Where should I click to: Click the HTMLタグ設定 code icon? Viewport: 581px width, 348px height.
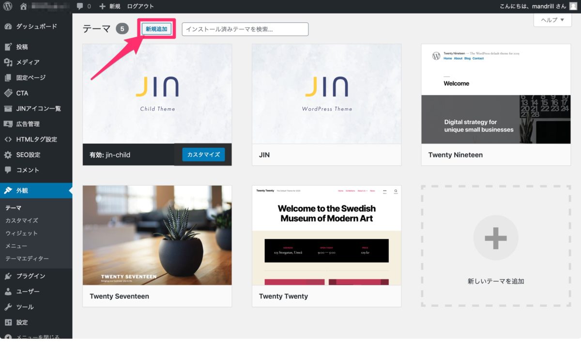point(8,140)
